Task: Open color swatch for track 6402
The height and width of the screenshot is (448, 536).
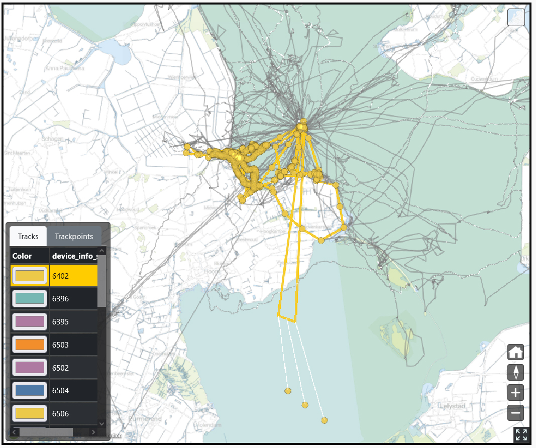Action: pyautogui.click(x=30, y=276)
